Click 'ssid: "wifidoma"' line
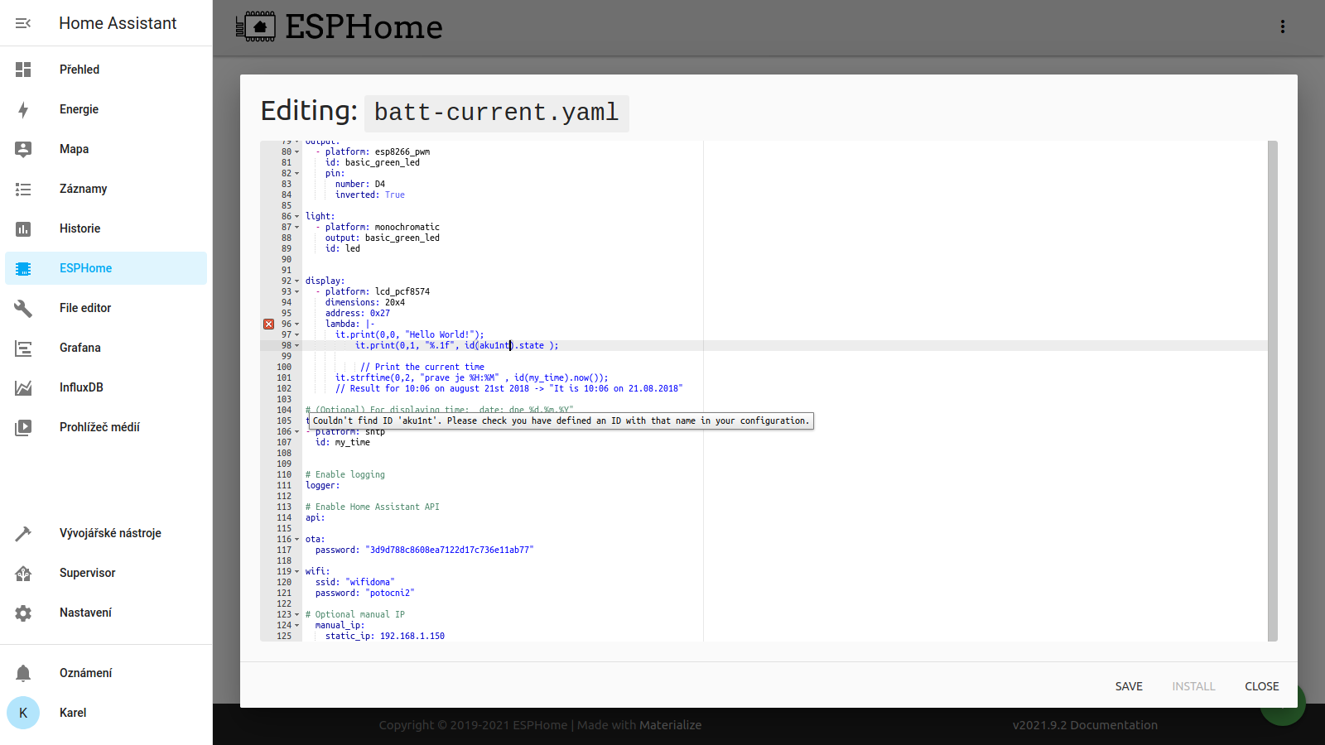The width and height of the screenshot is (1325, 745). pos(355,582)
